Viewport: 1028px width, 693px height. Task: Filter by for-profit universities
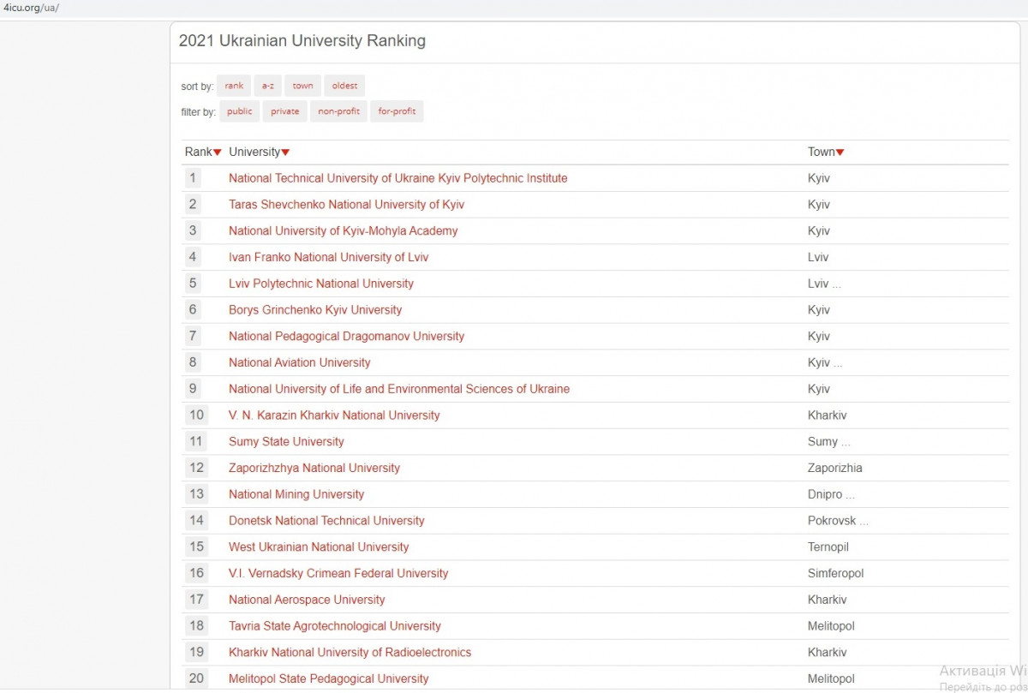[x=397, y=111]
